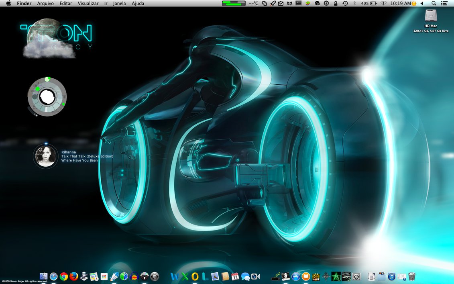Open the Mac App Store dock icon
454x284 pixels.
pos(296,276)
